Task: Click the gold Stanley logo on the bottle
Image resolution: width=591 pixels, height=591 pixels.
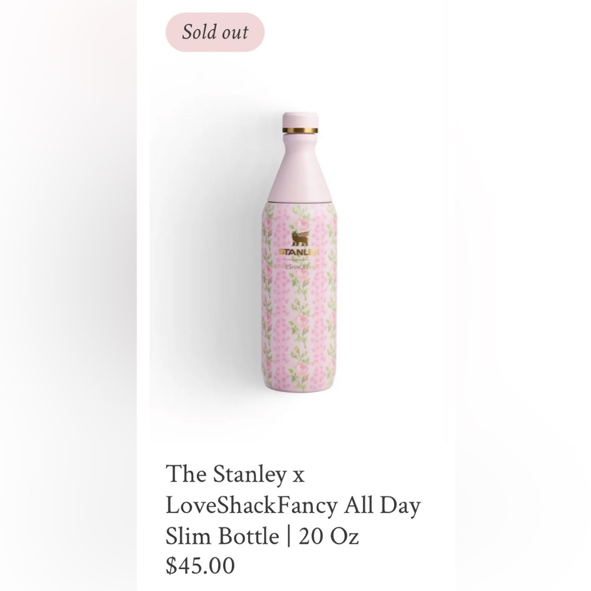Action: pyautogui.click(x=298, y=251)
